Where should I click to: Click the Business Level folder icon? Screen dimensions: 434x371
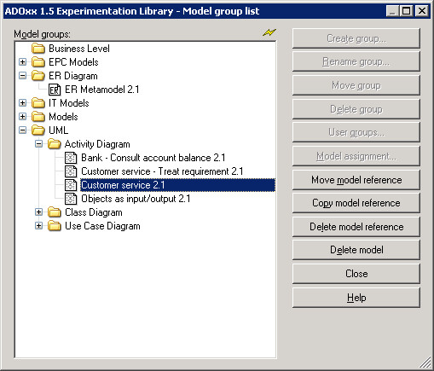click(x=38, y=49)
